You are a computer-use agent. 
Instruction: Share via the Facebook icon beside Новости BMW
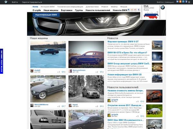[x=139, y=10]
